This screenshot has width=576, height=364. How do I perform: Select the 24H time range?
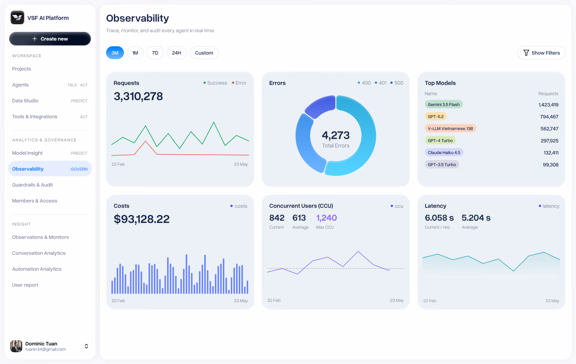[177, 53]
